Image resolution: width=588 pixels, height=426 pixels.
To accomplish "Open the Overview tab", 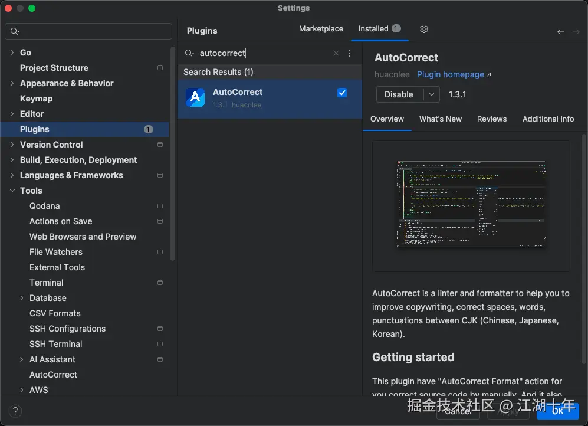I will pos(387,119).
